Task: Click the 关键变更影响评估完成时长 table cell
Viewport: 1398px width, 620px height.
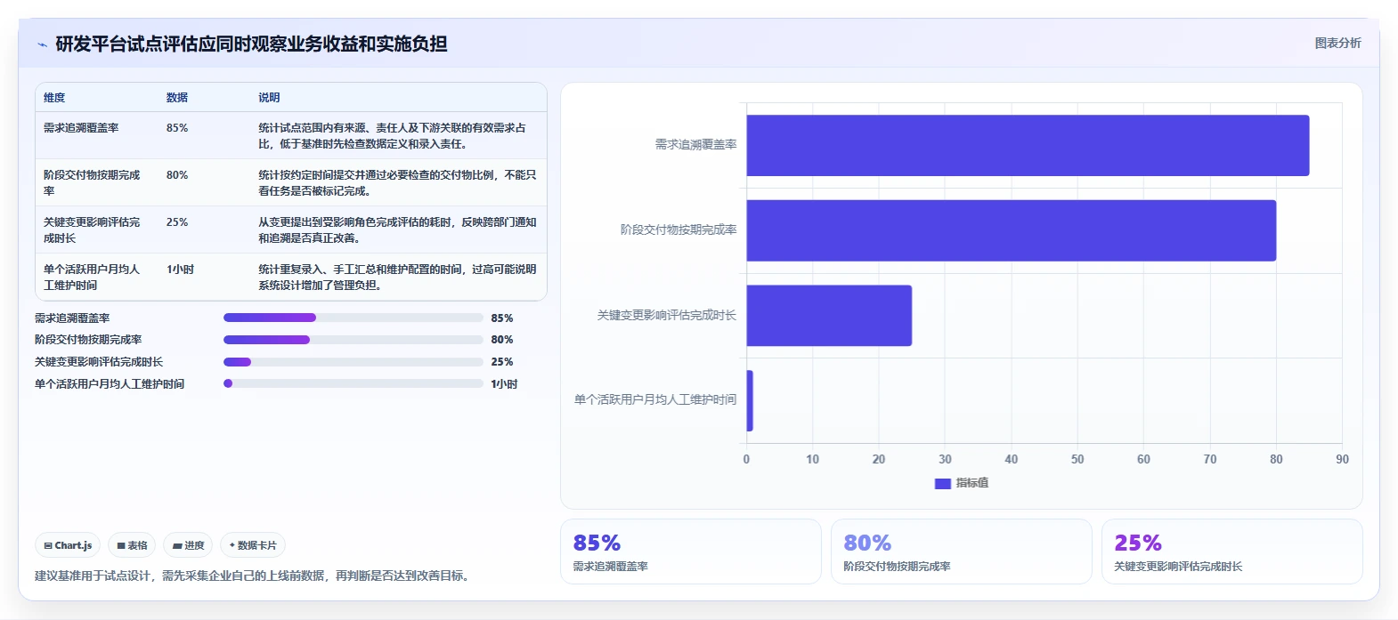Action: click(92, 230)
